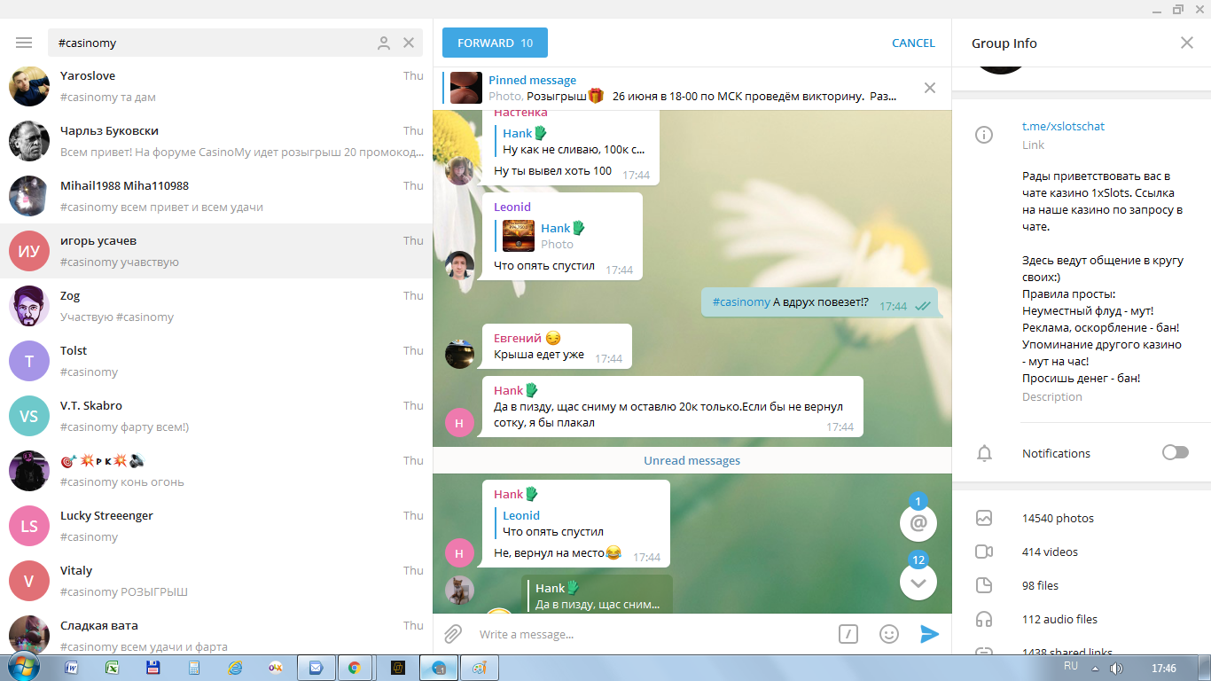Viewport: 1211px width, 681px height.
Task: Switch to the mail app in taskbar
Action: [x=314, y=669]
